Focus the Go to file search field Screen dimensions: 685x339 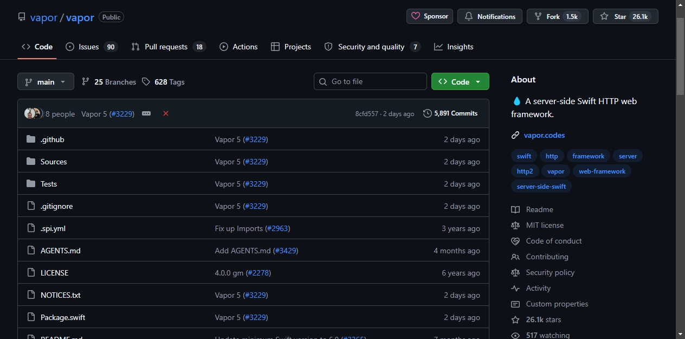(370, 81)
